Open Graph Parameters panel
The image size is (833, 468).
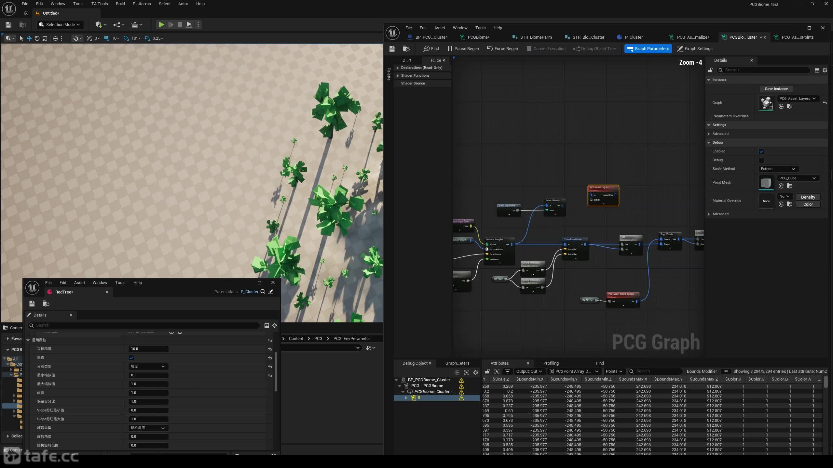648,49
